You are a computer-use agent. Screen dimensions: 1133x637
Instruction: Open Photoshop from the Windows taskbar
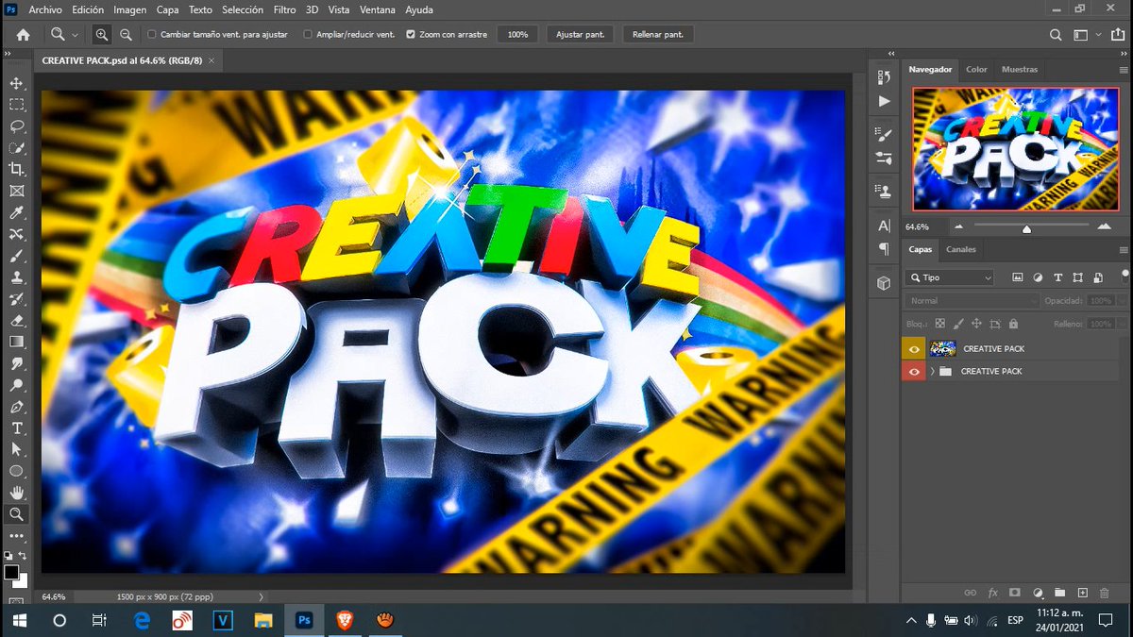point(304,620)
